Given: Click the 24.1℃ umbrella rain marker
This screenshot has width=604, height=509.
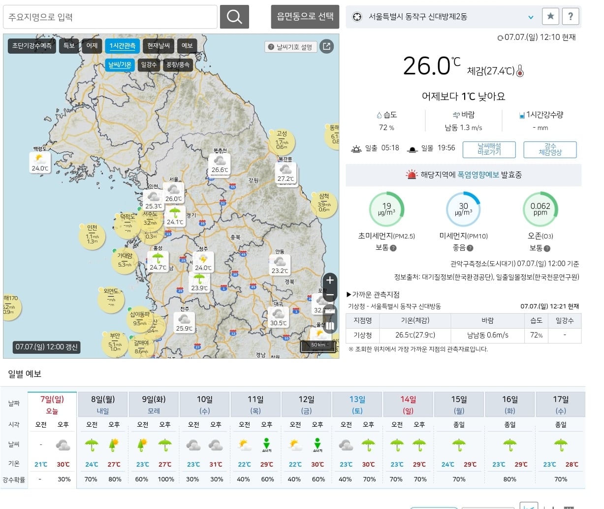Looking at the screenshot, I should tap(175, 216).
